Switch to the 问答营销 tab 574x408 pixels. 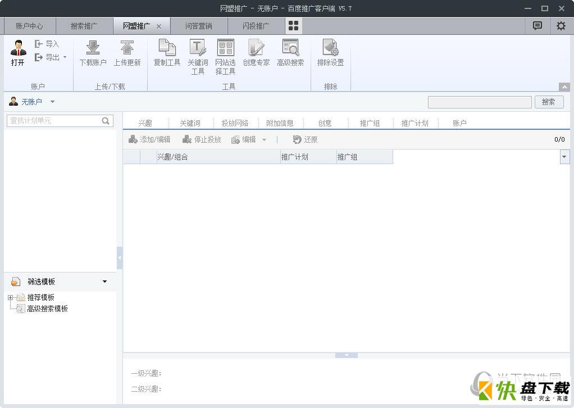click(198, 26)
